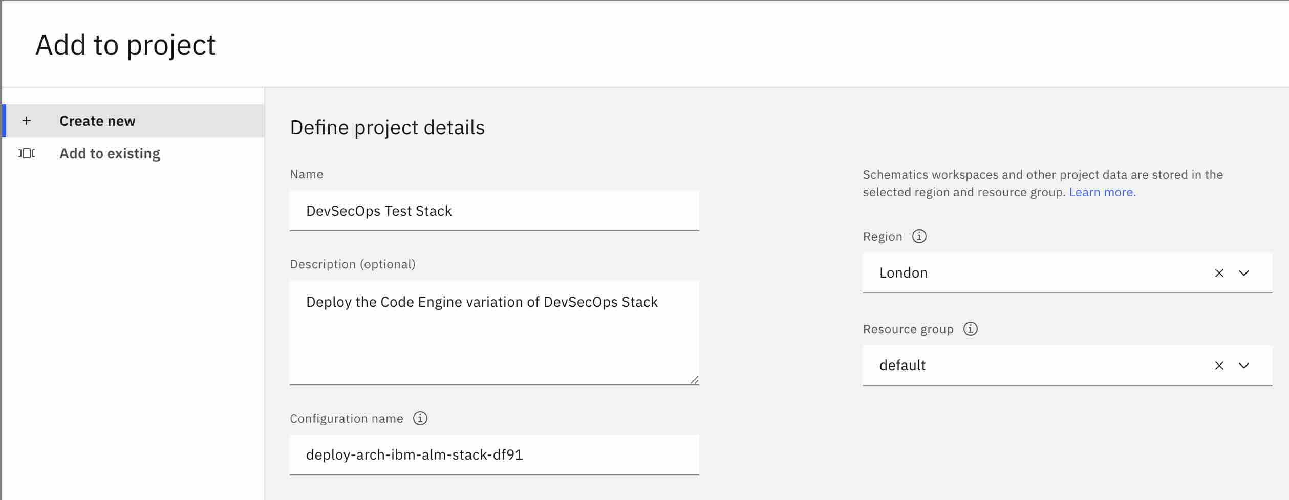Expand the Resource group dropdown chevron
The width and height of the screenshot is (1289, 500).
(1244, 366)
